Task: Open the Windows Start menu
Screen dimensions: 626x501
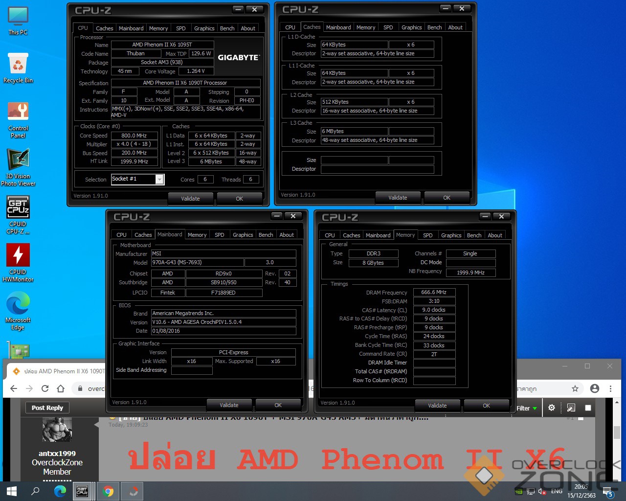Action: tap(12, 491)
